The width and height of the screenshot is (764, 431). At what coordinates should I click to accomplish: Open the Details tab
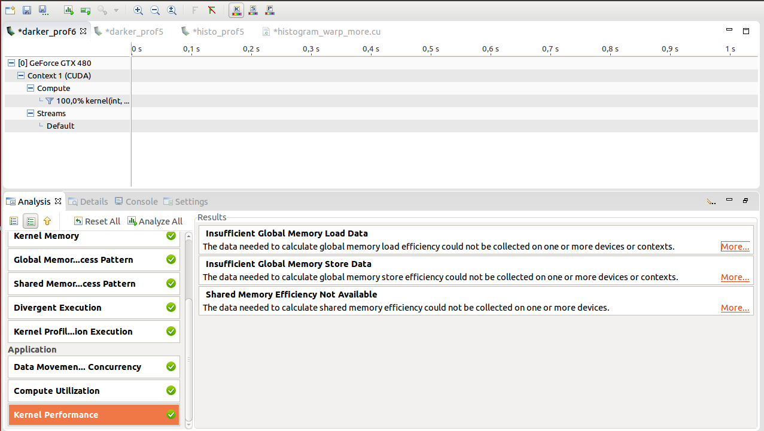point(88,201)
